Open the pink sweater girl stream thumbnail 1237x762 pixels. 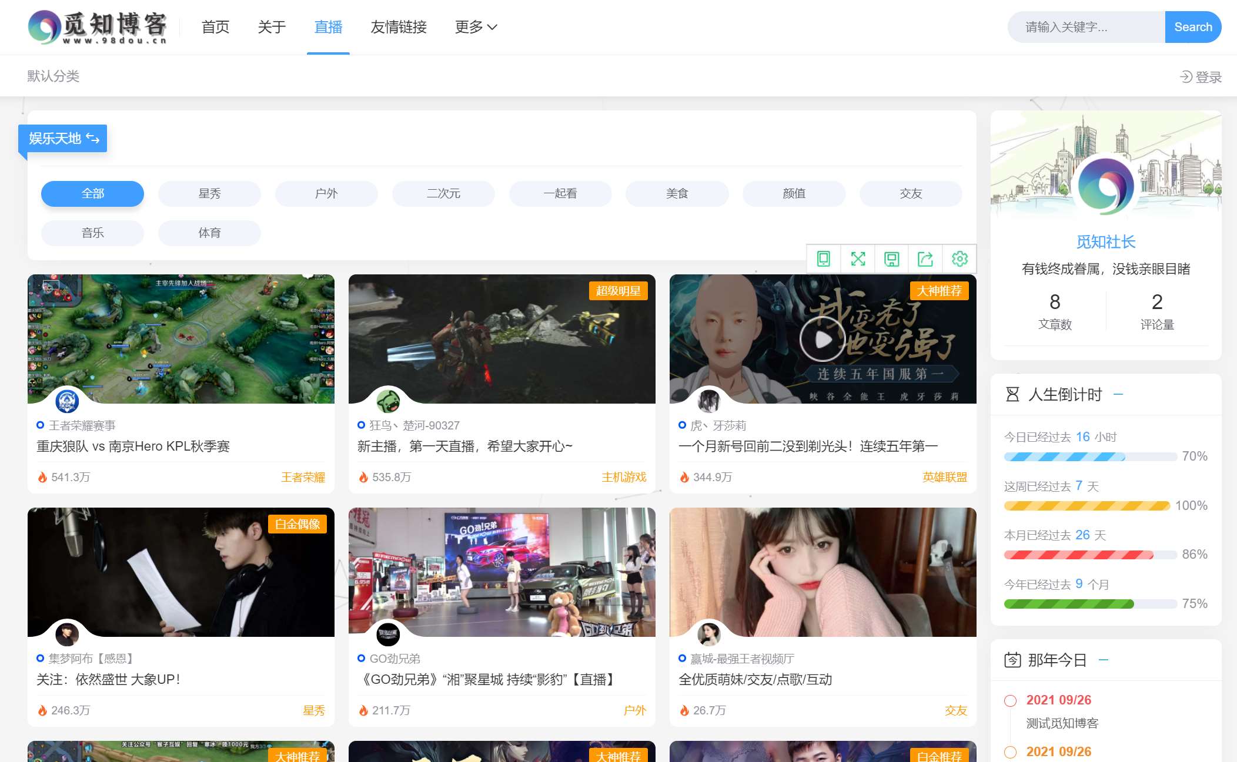coord(823,572)
